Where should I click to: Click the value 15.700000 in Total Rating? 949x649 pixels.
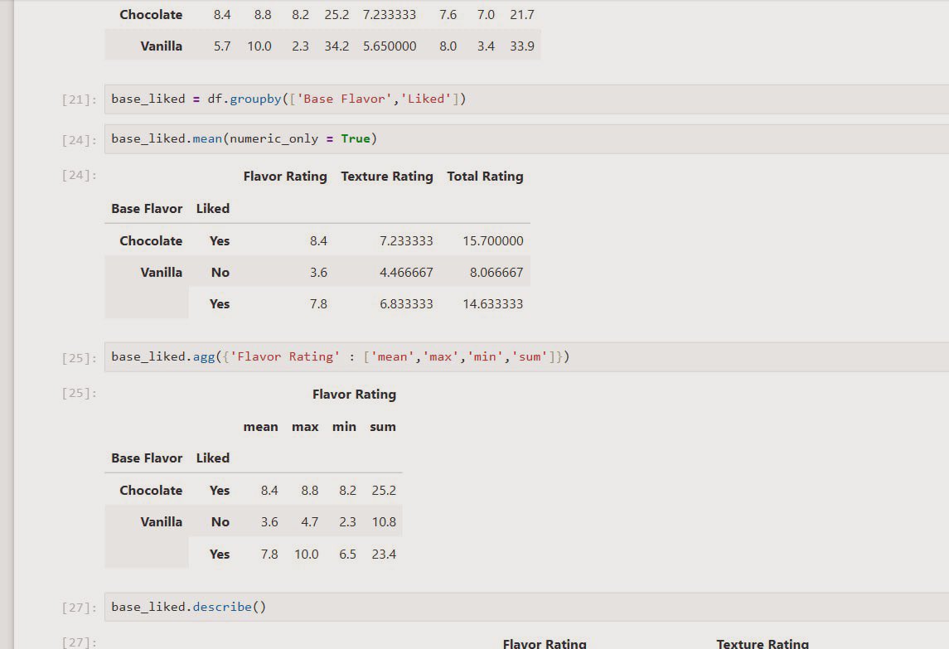[x=492, y=241]
